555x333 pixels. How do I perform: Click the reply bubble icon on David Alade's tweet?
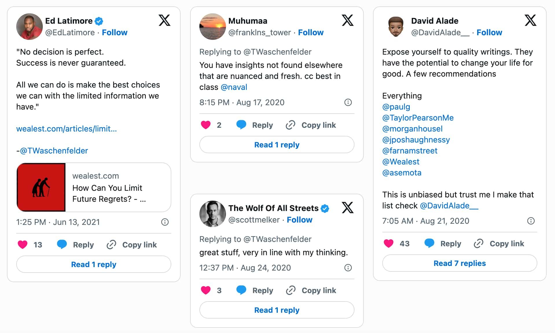click(429, 243)
